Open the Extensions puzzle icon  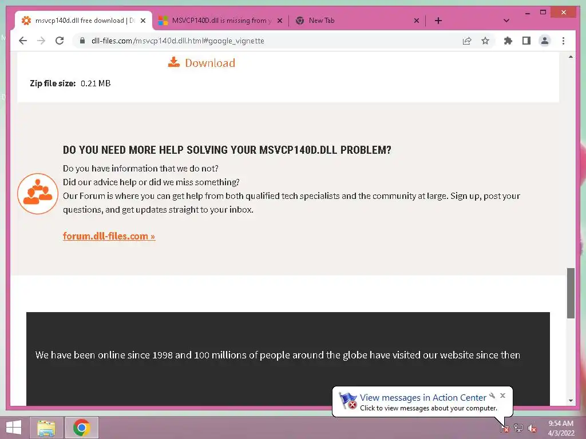[x=508, y=41]
